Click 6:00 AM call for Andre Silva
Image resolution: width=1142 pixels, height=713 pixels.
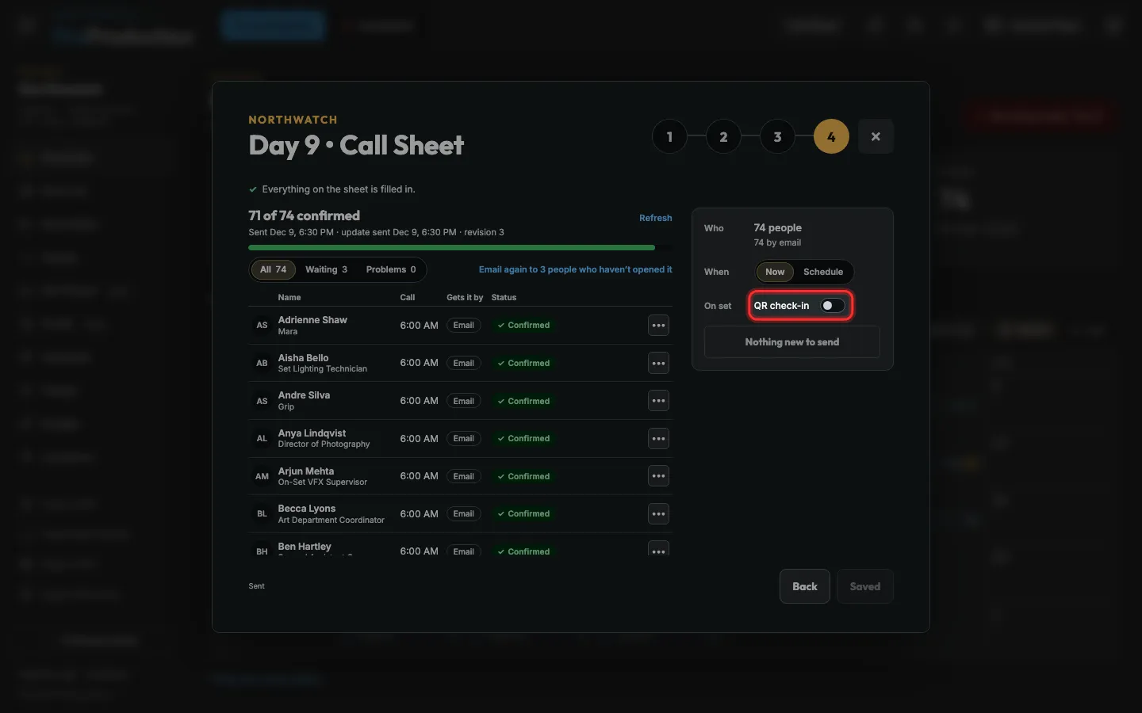click(419, 401)
